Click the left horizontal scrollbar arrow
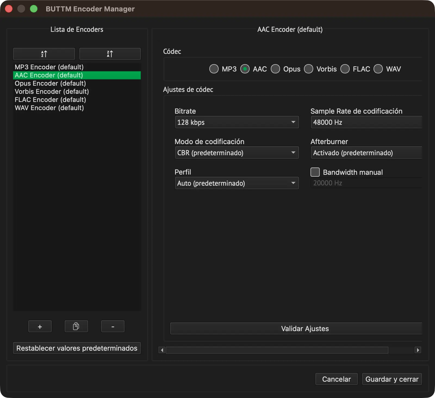 tap(162, 350)
